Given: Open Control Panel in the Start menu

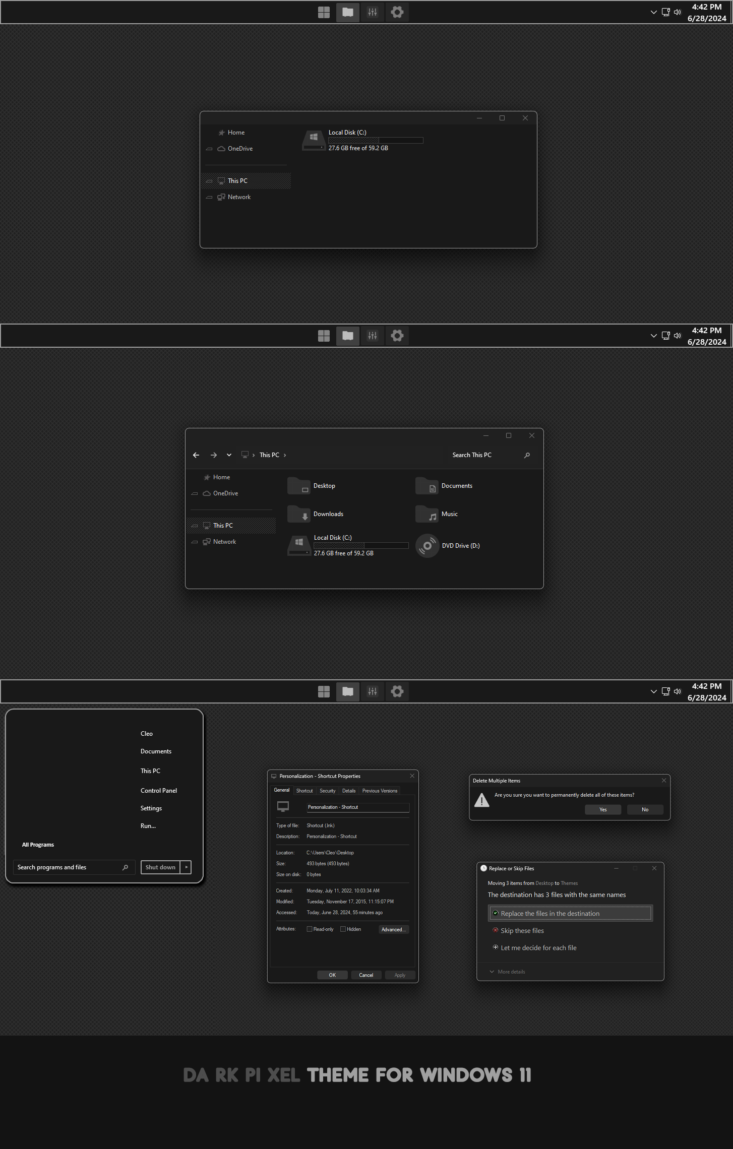Looking at the screenshot, I should click(159, 791).
